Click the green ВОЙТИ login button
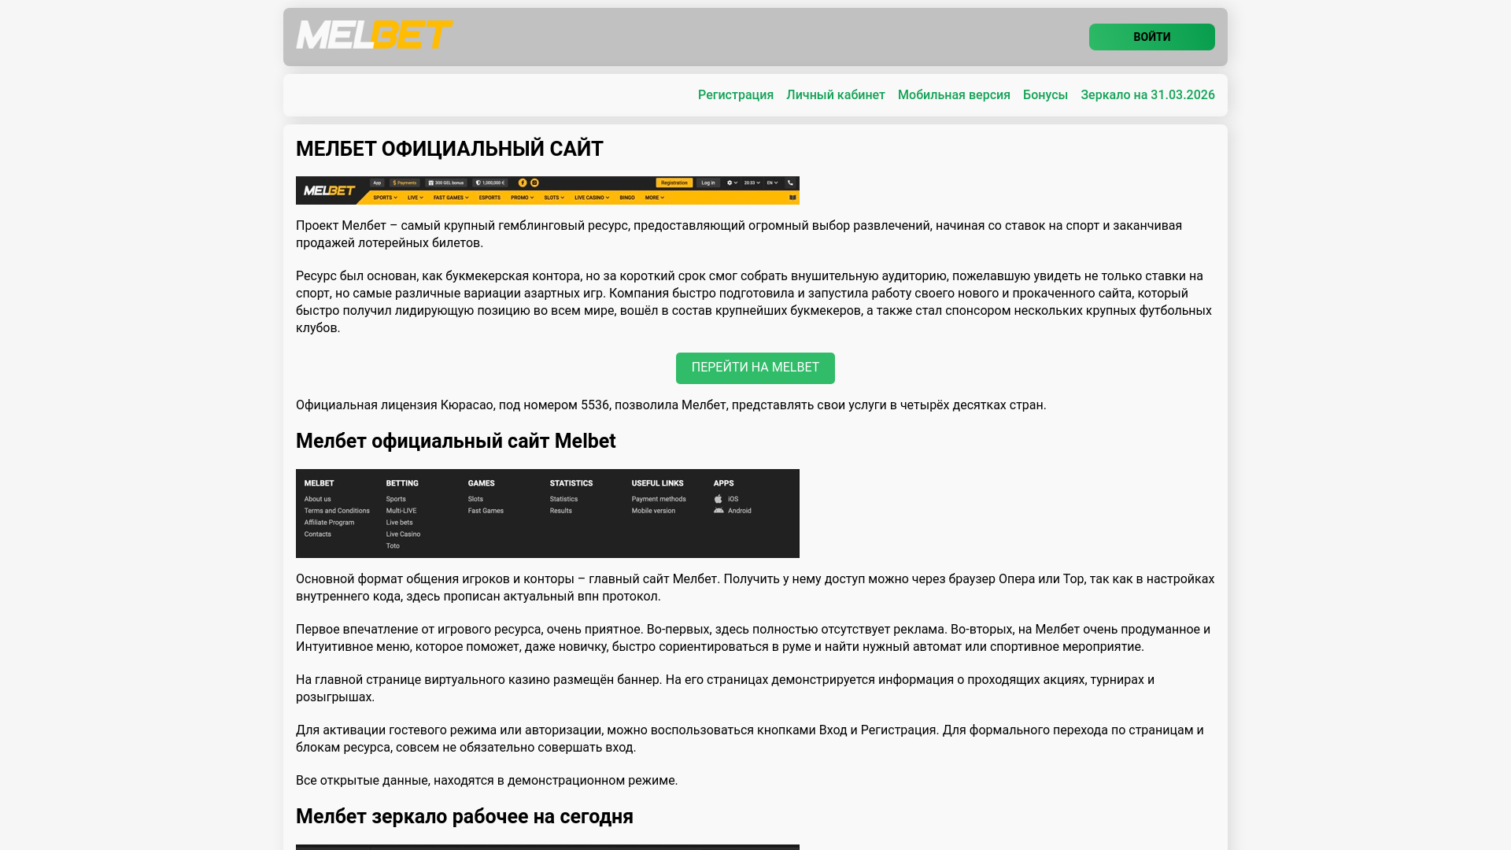 [x=1151, y=37]
